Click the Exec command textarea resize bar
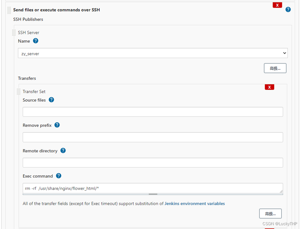 pos(153,194)
